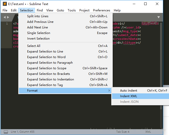
Task: Choose the disabled Indent JSON entry
Action: (x=140, y=102)
